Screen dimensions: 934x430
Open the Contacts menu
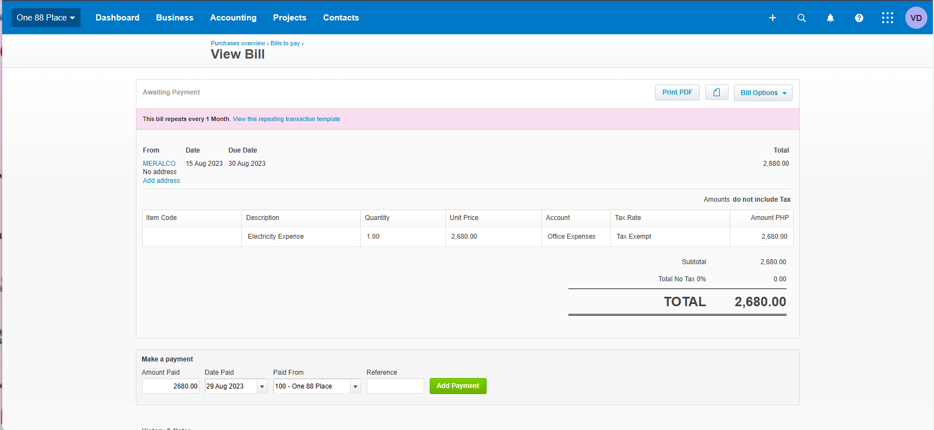341,18
